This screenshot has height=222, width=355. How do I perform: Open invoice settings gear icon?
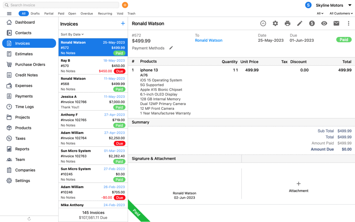click(275, 23)
